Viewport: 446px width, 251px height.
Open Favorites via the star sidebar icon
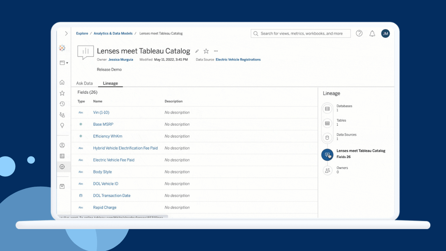click(x=62, y=93)
